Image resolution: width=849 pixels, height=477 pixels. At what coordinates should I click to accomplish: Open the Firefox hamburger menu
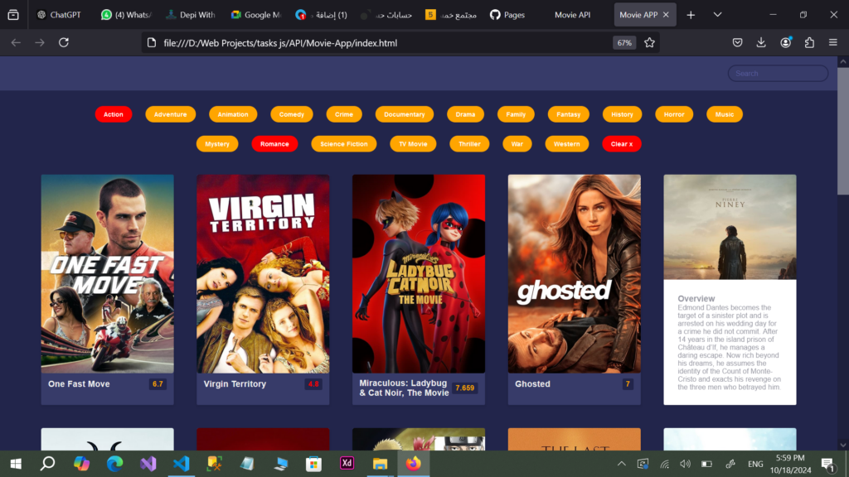[x=833, y=43]
